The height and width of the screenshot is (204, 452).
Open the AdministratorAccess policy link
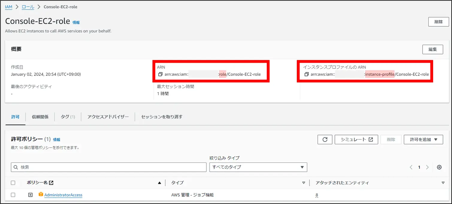pyautogui.click(x=63, y=195)
